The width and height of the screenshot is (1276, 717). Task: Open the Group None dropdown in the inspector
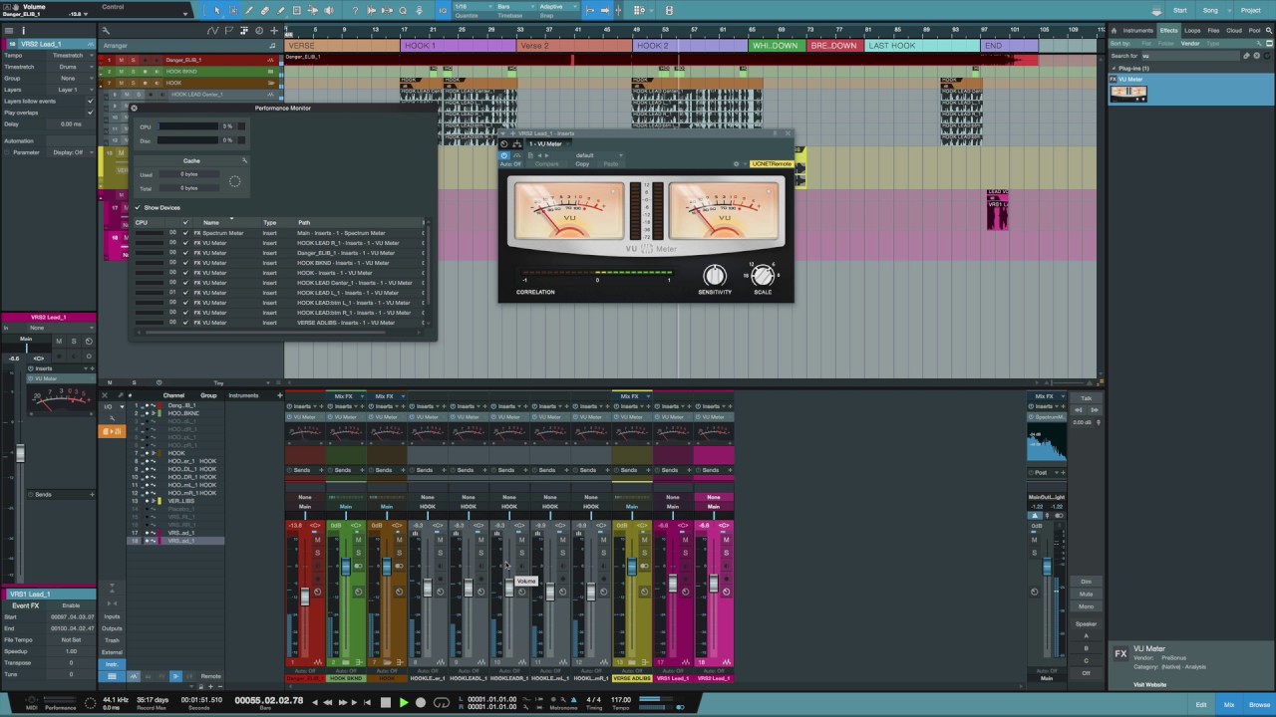pos(70,78)
